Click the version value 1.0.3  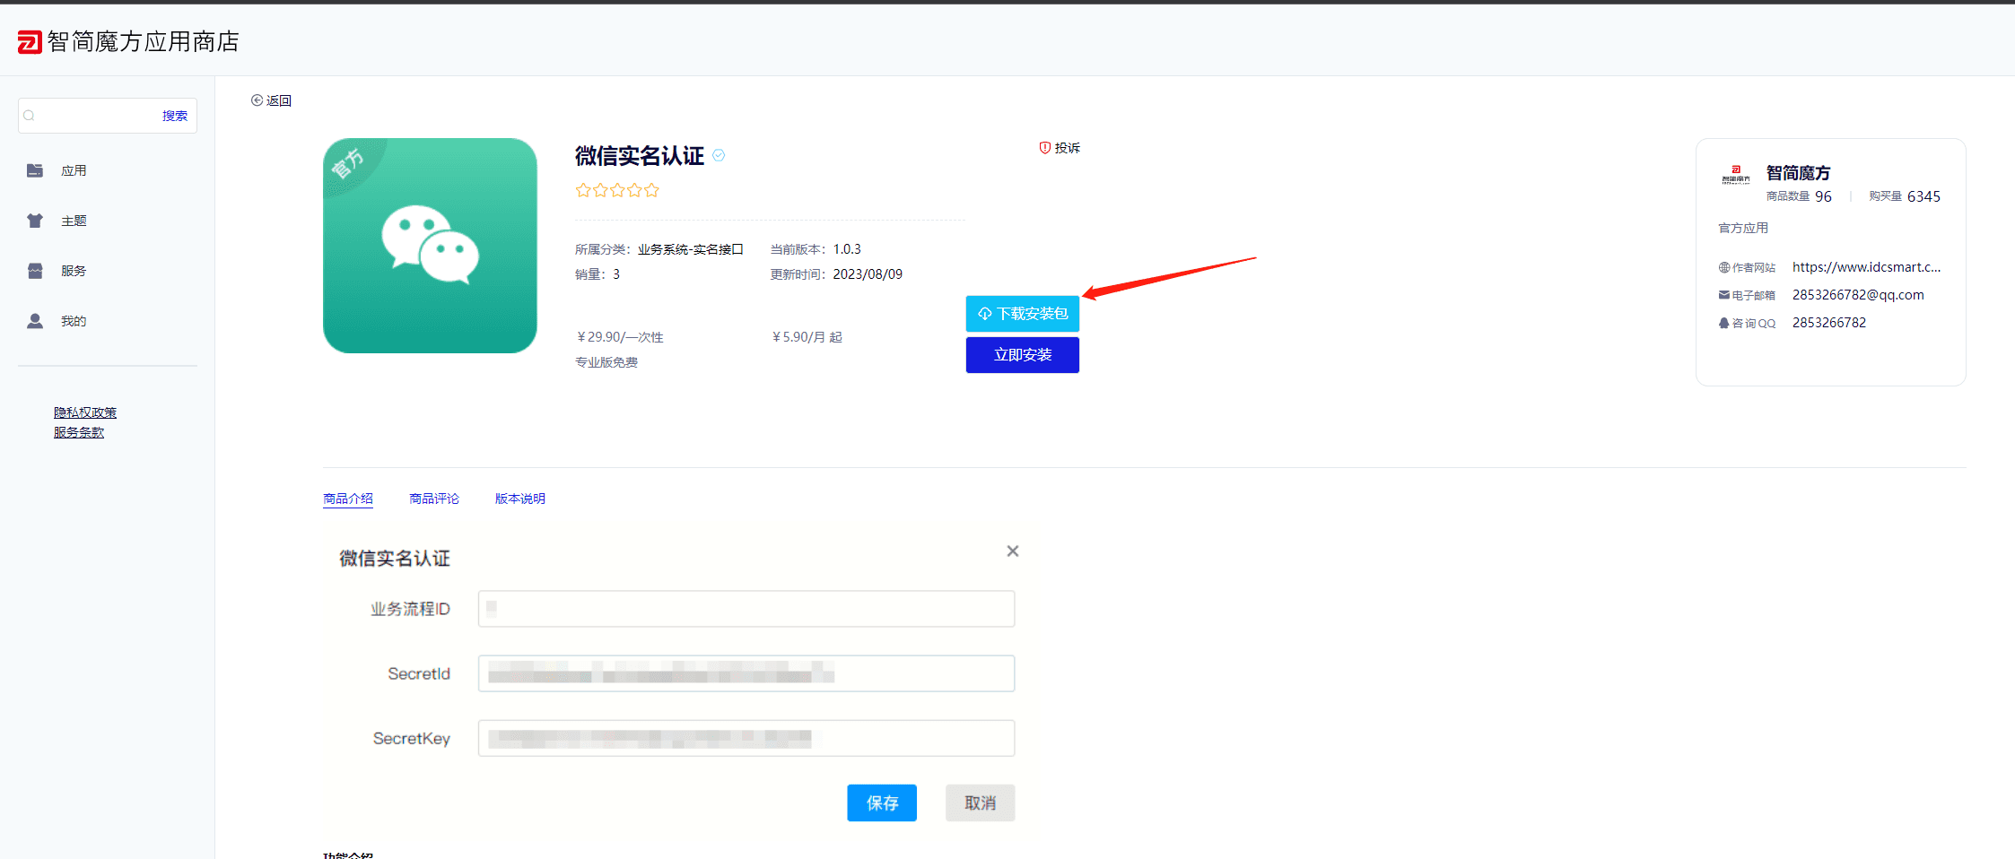(x=847, y=249)
